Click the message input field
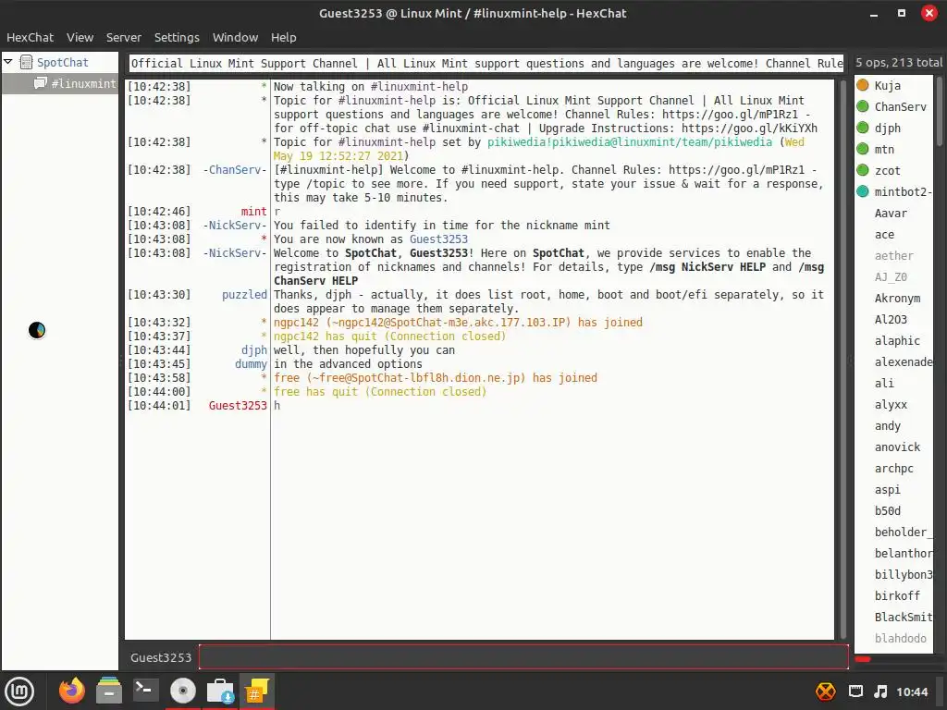Screen dimensions: 947x710 523,657
